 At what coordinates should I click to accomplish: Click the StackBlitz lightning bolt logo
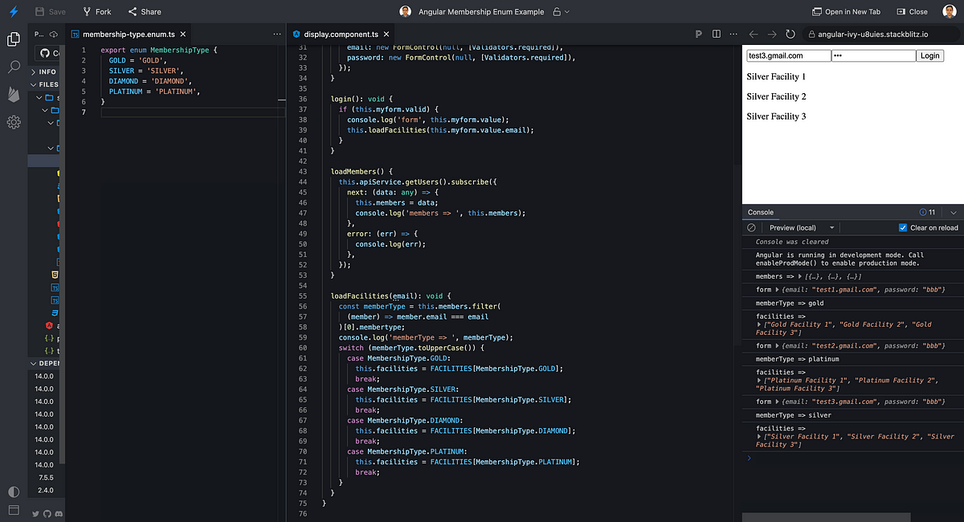[x=14, y=12]
